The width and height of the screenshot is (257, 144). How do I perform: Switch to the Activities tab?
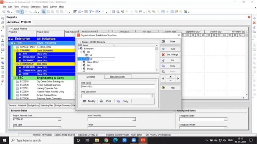(13, 22)
